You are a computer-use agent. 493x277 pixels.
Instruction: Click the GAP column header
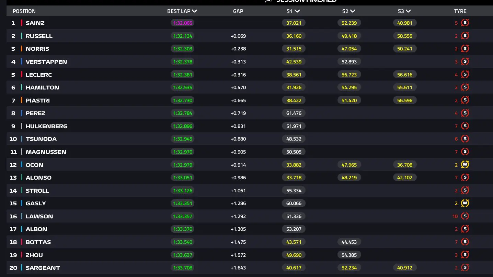point(238,11)
